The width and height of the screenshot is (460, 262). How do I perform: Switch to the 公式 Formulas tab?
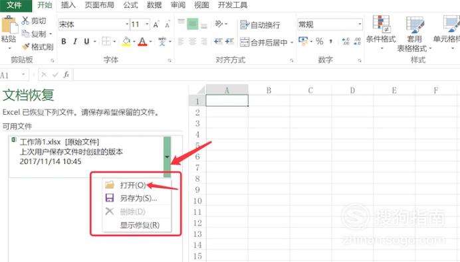[130, 5]
